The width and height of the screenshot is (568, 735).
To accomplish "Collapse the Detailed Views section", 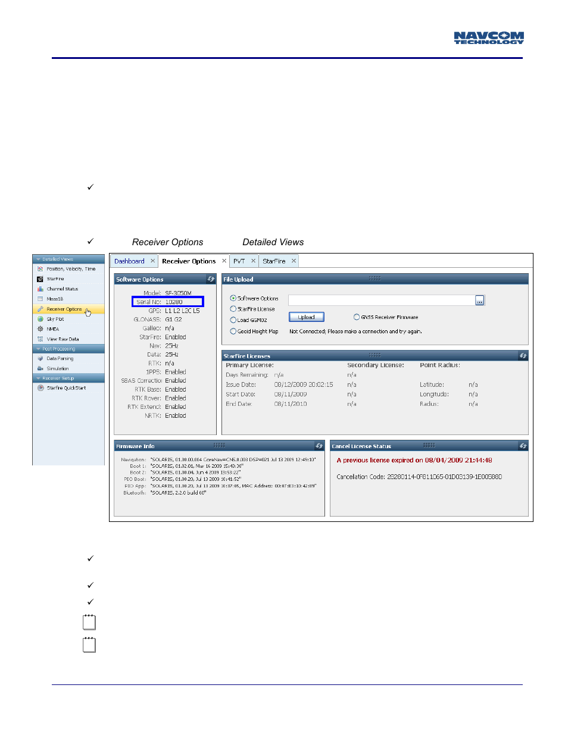I will [39, 259].
